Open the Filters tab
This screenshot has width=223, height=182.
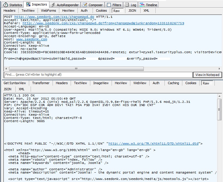114,5
